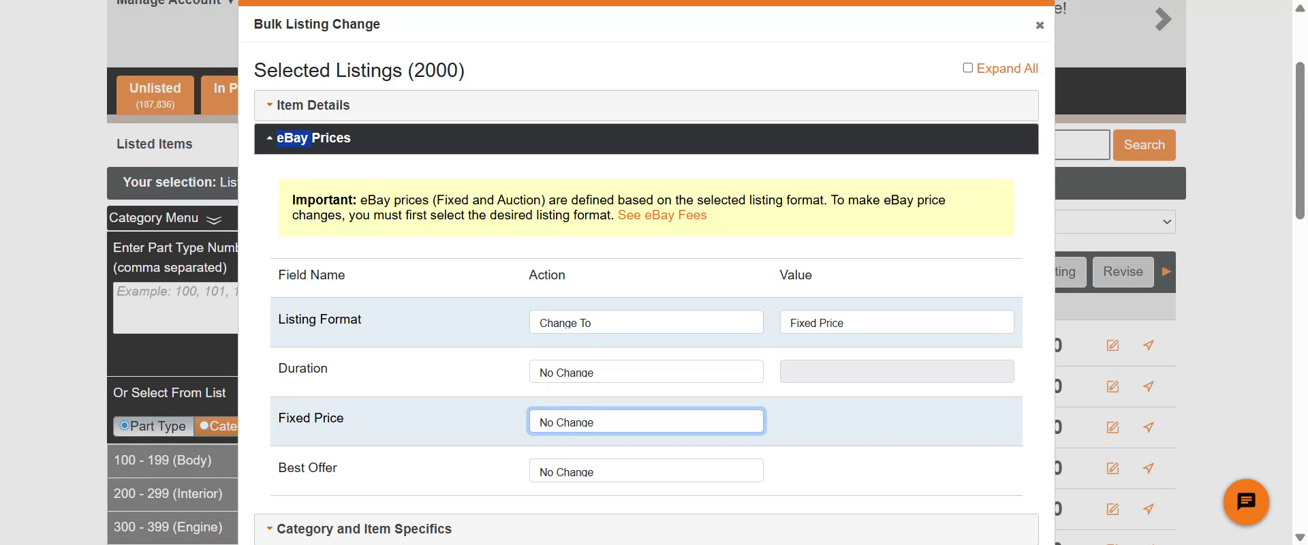The height and width of the screenshot is (545, 1308).
Task: Click the Or Select From List label
Action: click(x=170, y=393)
